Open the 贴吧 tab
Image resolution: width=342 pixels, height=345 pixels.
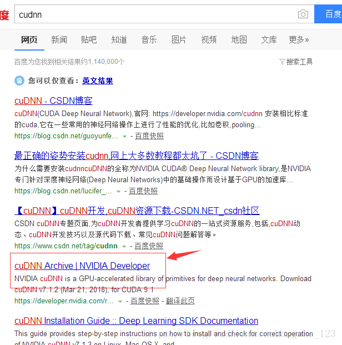pyautogui.click(x=89, y=40)
